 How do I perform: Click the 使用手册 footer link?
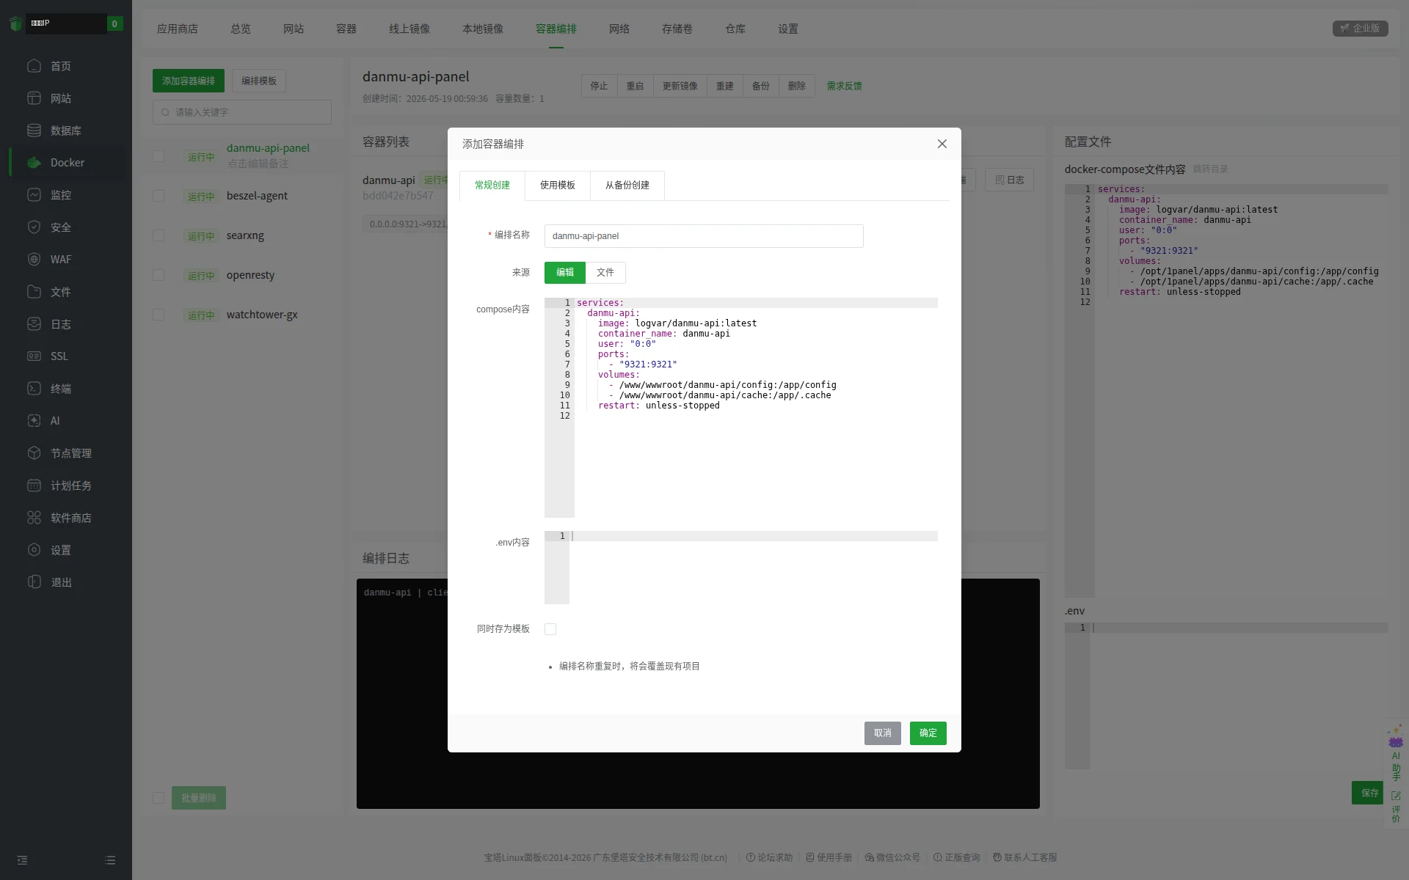pyautogui.click(x=829, y=857)
